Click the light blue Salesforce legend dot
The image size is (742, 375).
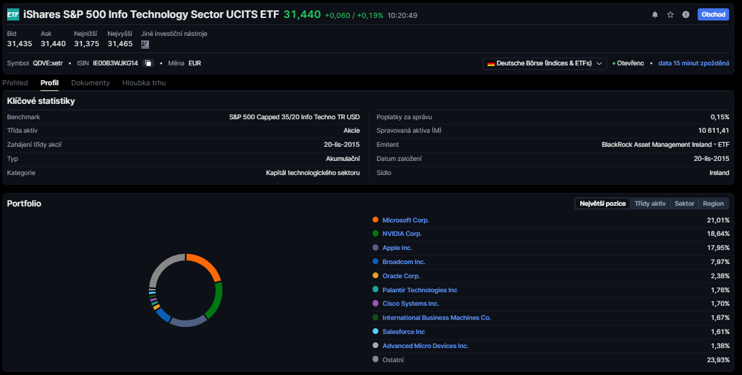(375, 331)
